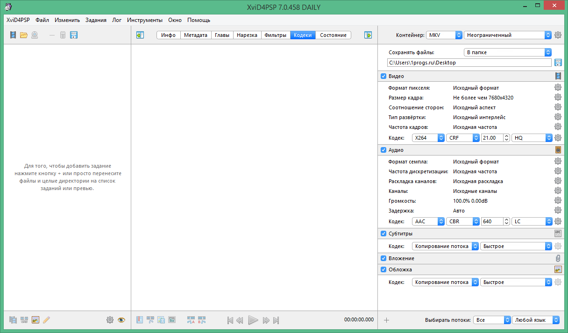Screen dimensions: 568x333
Task: Click the eye preview icon in bottom toolbar
Action: (122, 320)
